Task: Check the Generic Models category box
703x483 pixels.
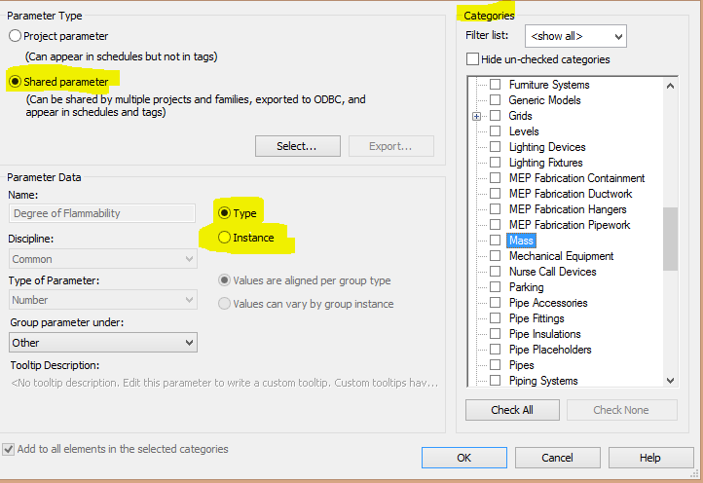Action: coord(495,100)
